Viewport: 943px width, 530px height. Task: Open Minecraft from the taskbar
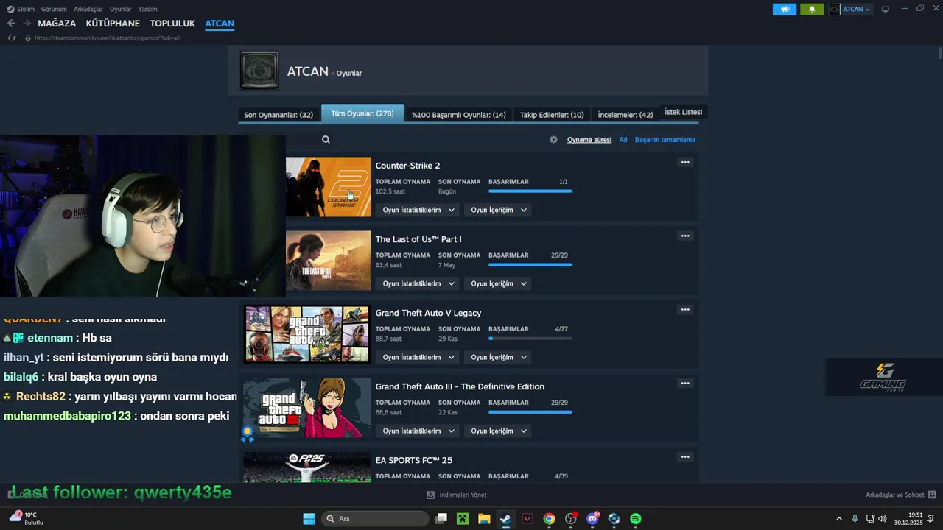[462, 519]
